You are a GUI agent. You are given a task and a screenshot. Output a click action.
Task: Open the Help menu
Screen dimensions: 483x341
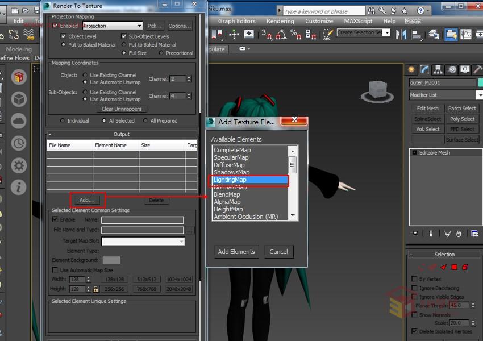pyautogui.click(x=389, y=21)
